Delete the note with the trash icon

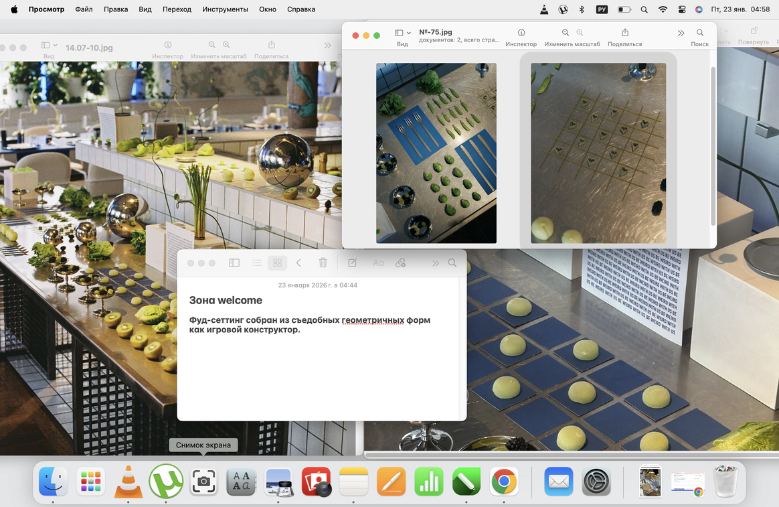[x=323, y=263]
